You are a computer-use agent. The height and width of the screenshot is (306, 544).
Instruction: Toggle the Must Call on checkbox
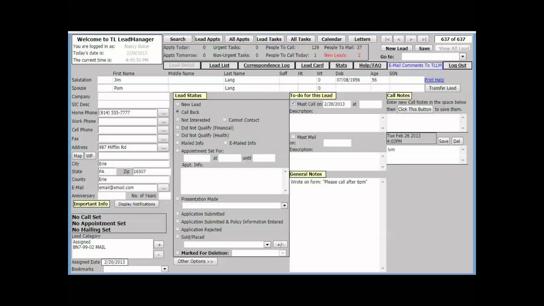pos(293,104)
